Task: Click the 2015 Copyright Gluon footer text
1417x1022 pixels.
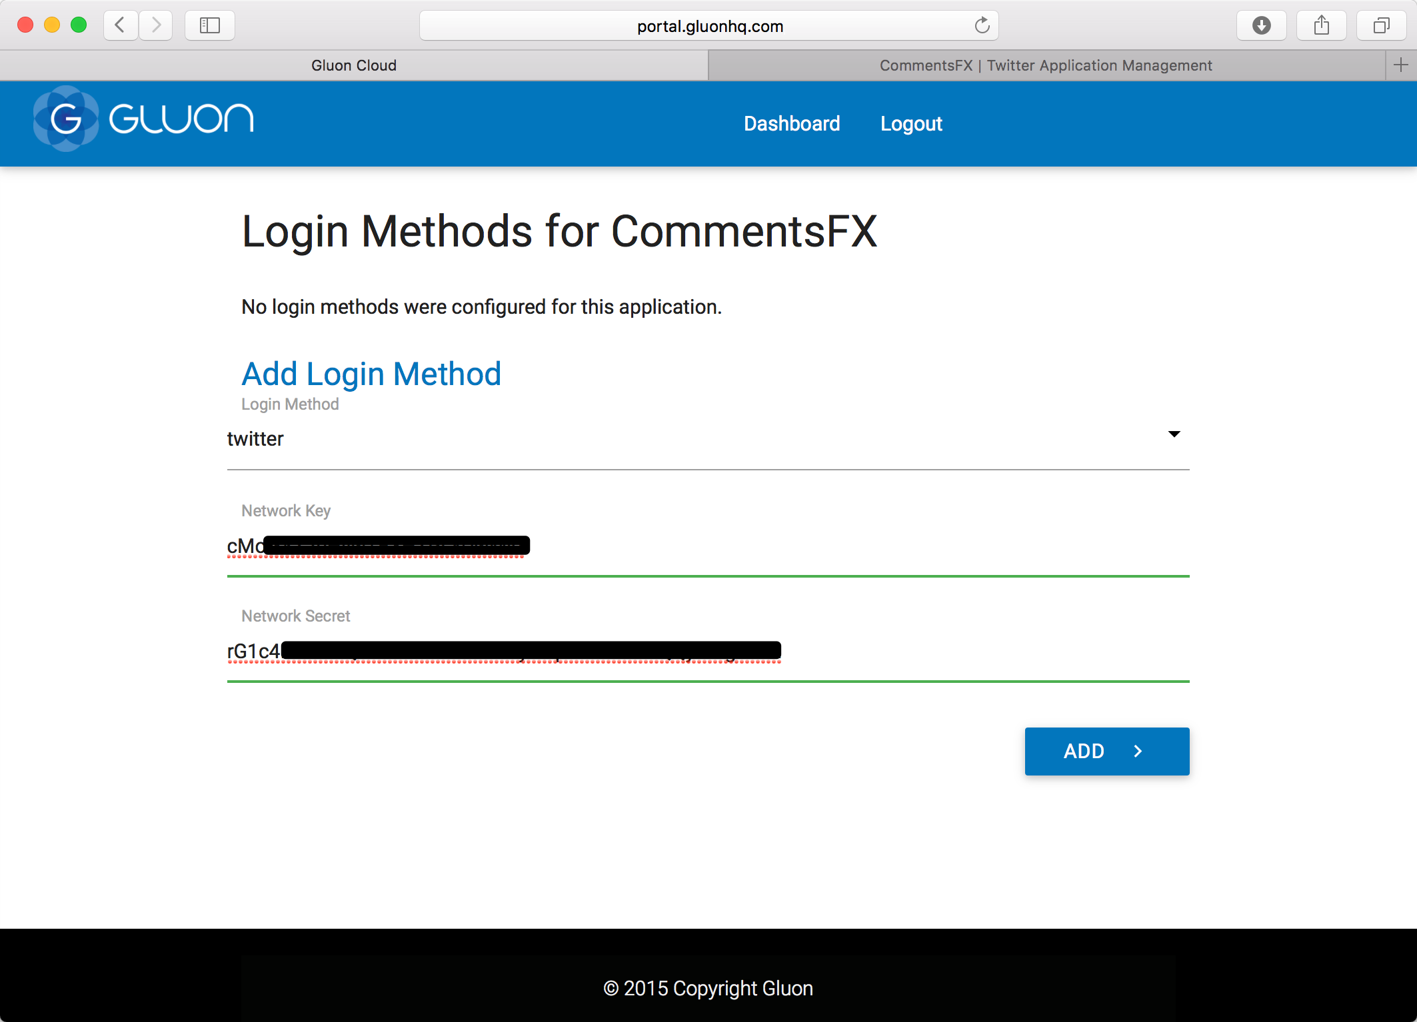Action: click(708, 988)
